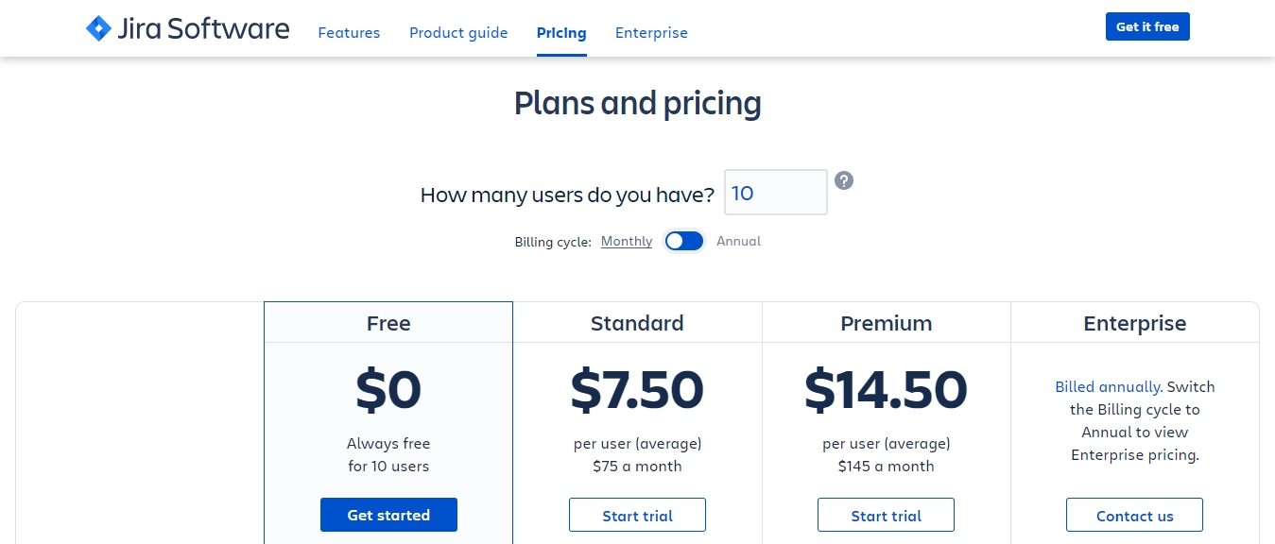1275x544 pixels.
Task: Click the Jira Software wordmark text
Action: (x=203, y=28)
